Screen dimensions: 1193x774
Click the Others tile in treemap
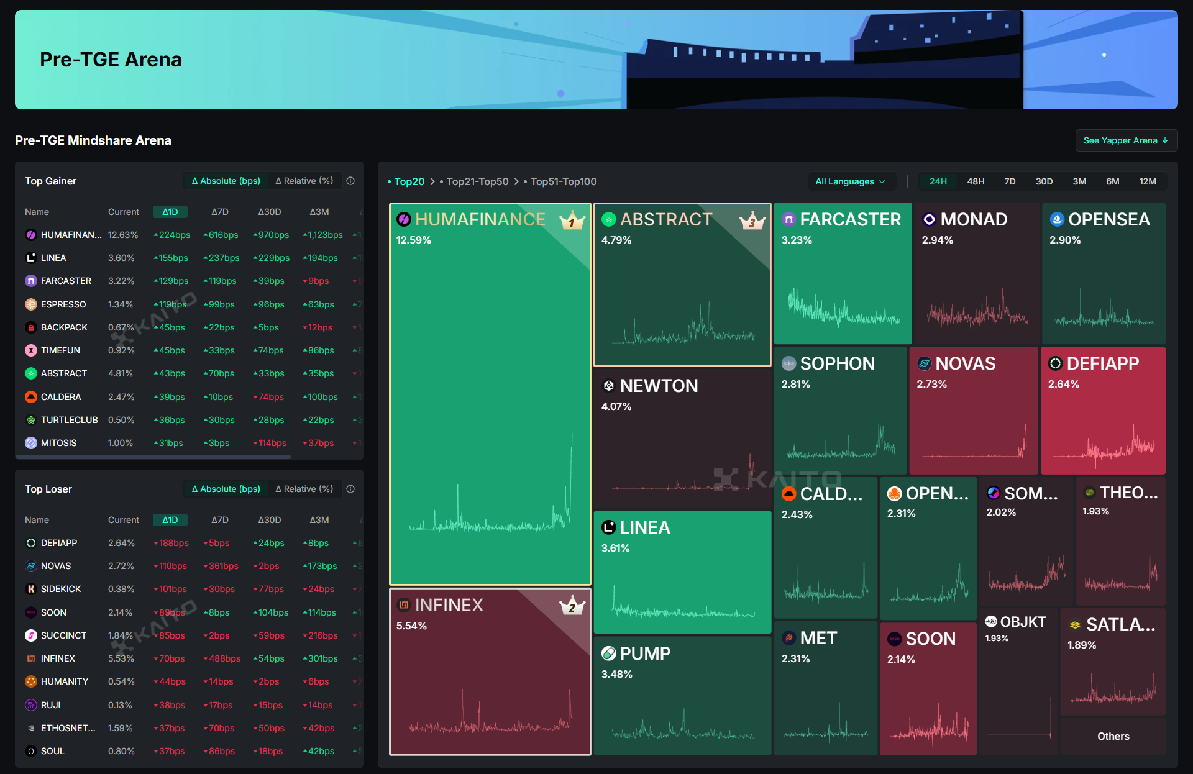point(1113,736)
